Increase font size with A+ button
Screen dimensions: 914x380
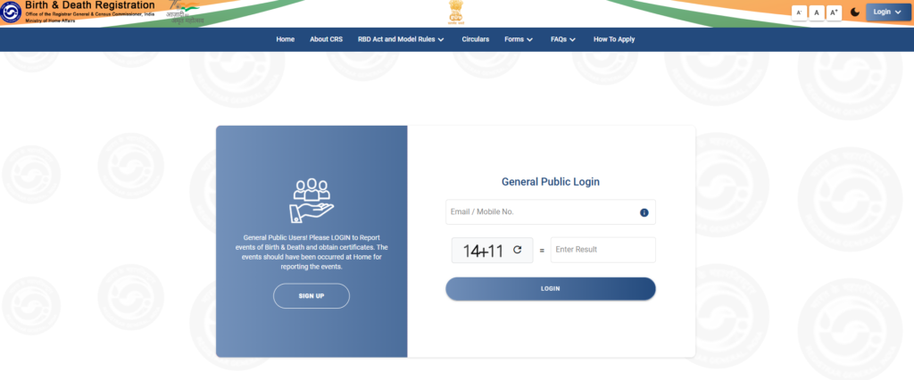(x=834, y=12)
